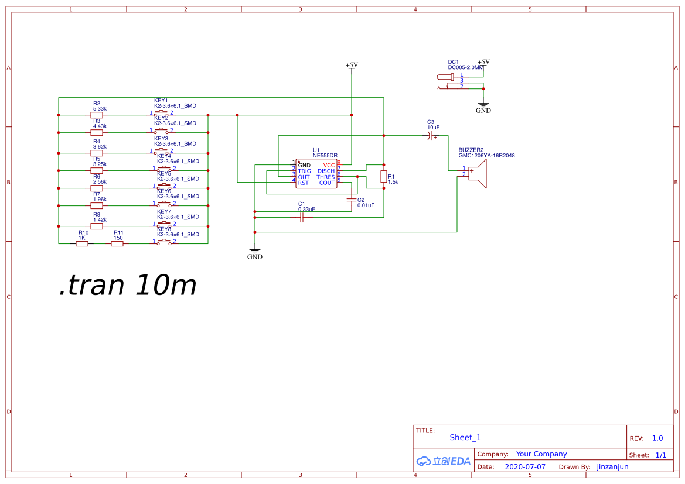685x484 pixels.
Task: Click the LCEDA logo in title block
Action: click(443, 461)
